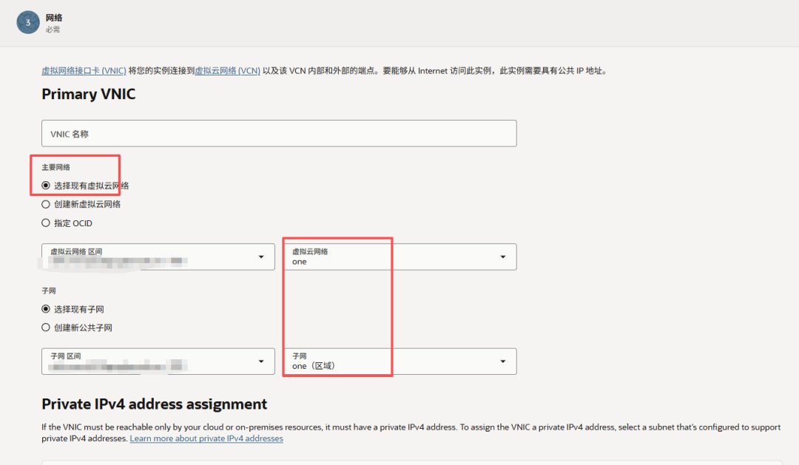This screenshot has width=799, height=465.
Task: Click the 必需 text under 网络
Action: (x=53, y=30)
